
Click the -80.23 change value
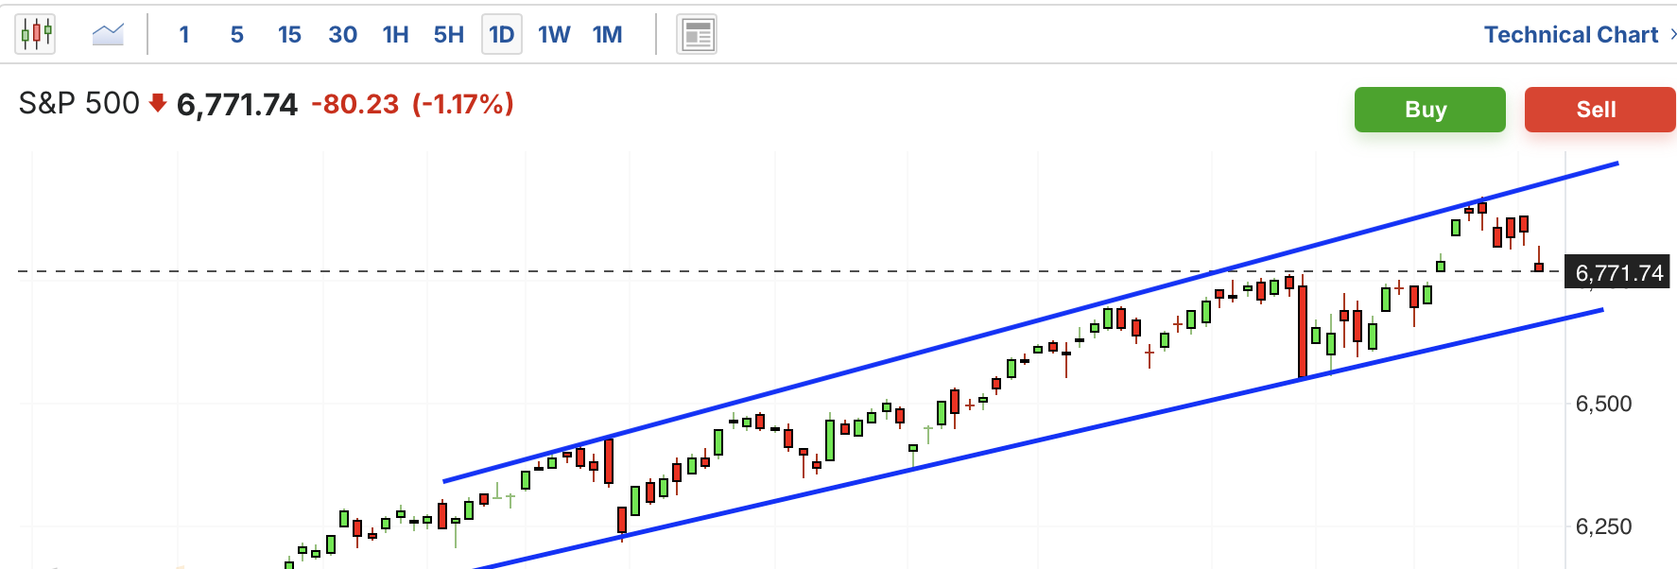pos(355,104)
